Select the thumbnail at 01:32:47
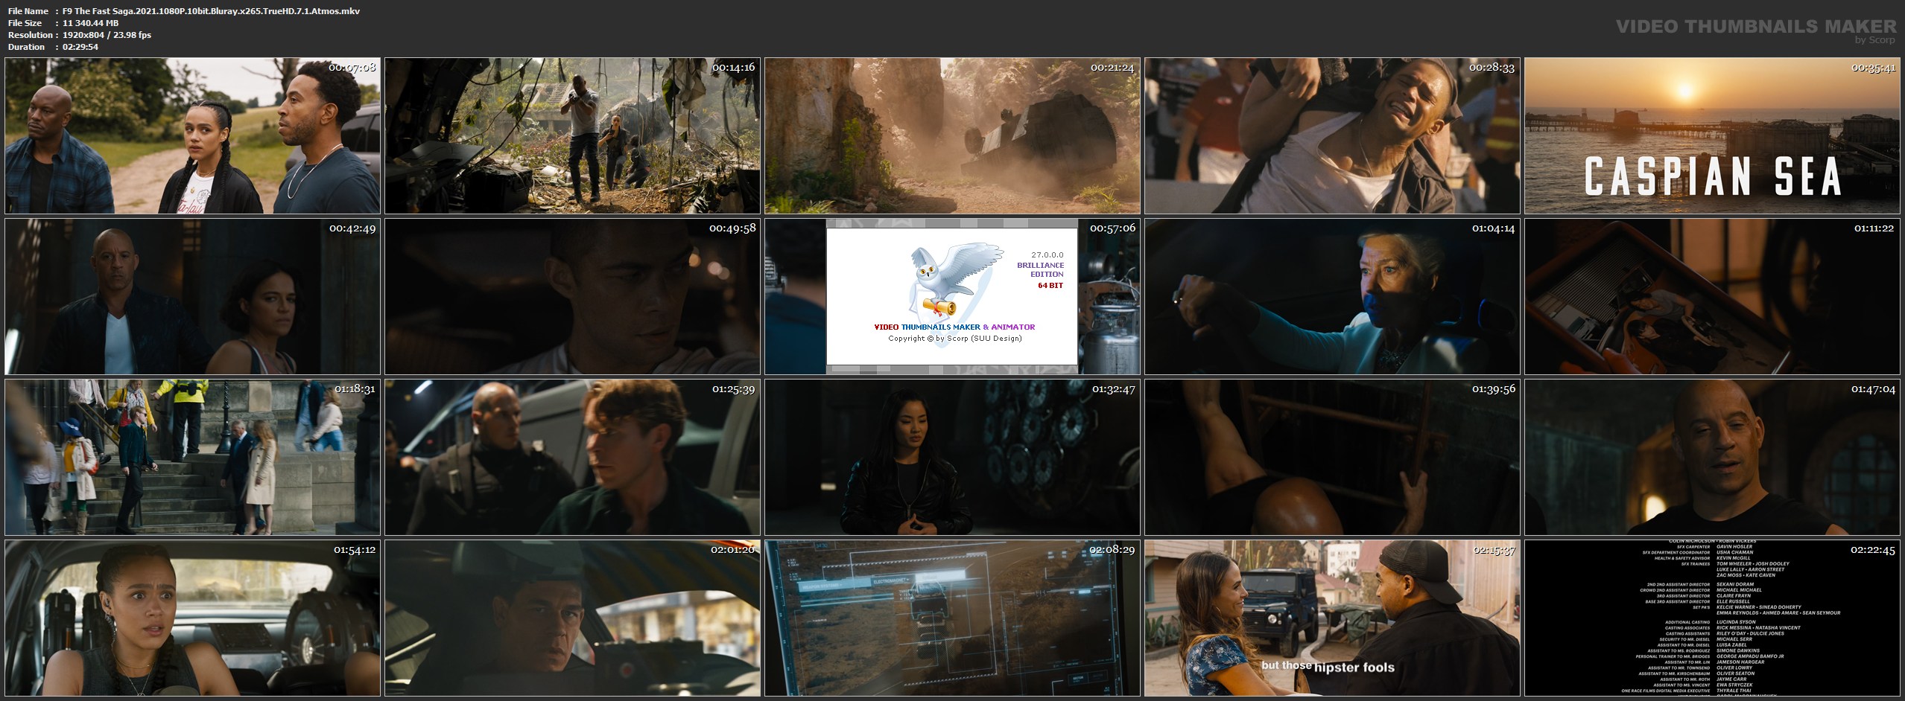The width and height of the screenshot is (1905, 701). (952, 457)
